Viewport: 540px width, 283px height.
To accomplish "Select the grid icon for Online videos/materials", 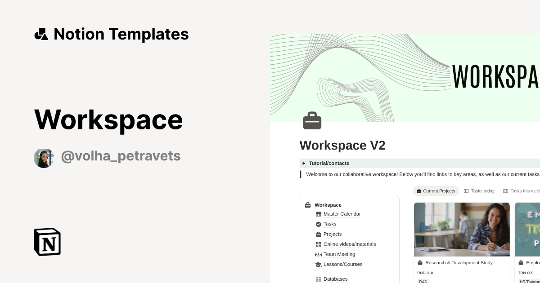I will coord(319,244).
